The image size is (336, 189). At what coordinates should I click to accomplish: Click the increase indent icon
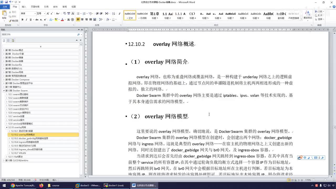101,13
